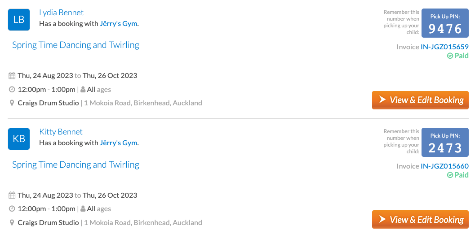
Task: Click the LB avatar for Lydia Bennet
Action: click(19, 20)
